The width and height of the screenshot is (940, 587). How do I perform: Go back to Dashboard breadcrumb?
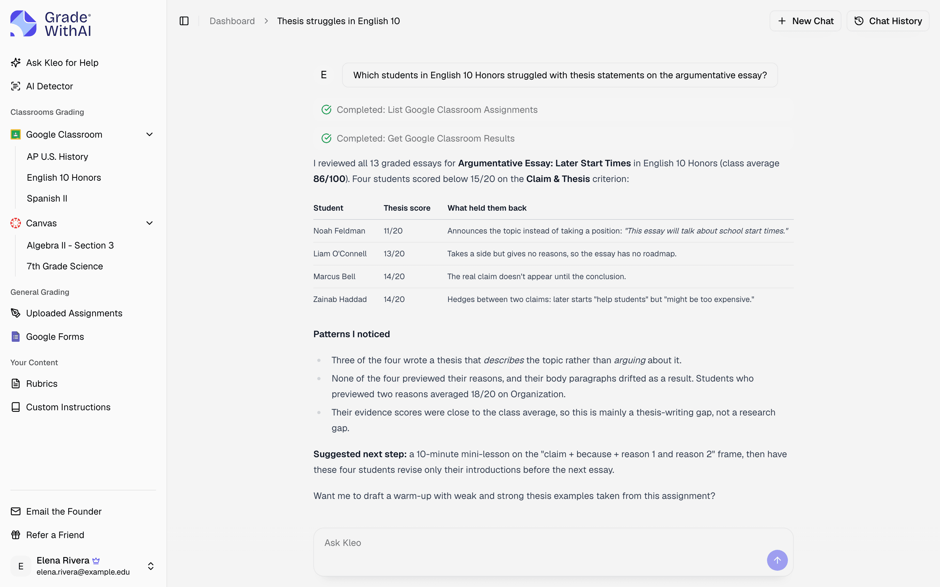coord(232,21)
